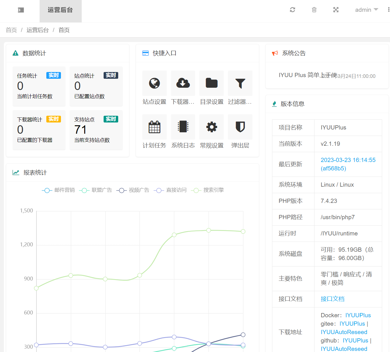Open the 2023-03-23 16:14:55 update link
The height and width of the screenshot is (352, 390).
[348, 164]
